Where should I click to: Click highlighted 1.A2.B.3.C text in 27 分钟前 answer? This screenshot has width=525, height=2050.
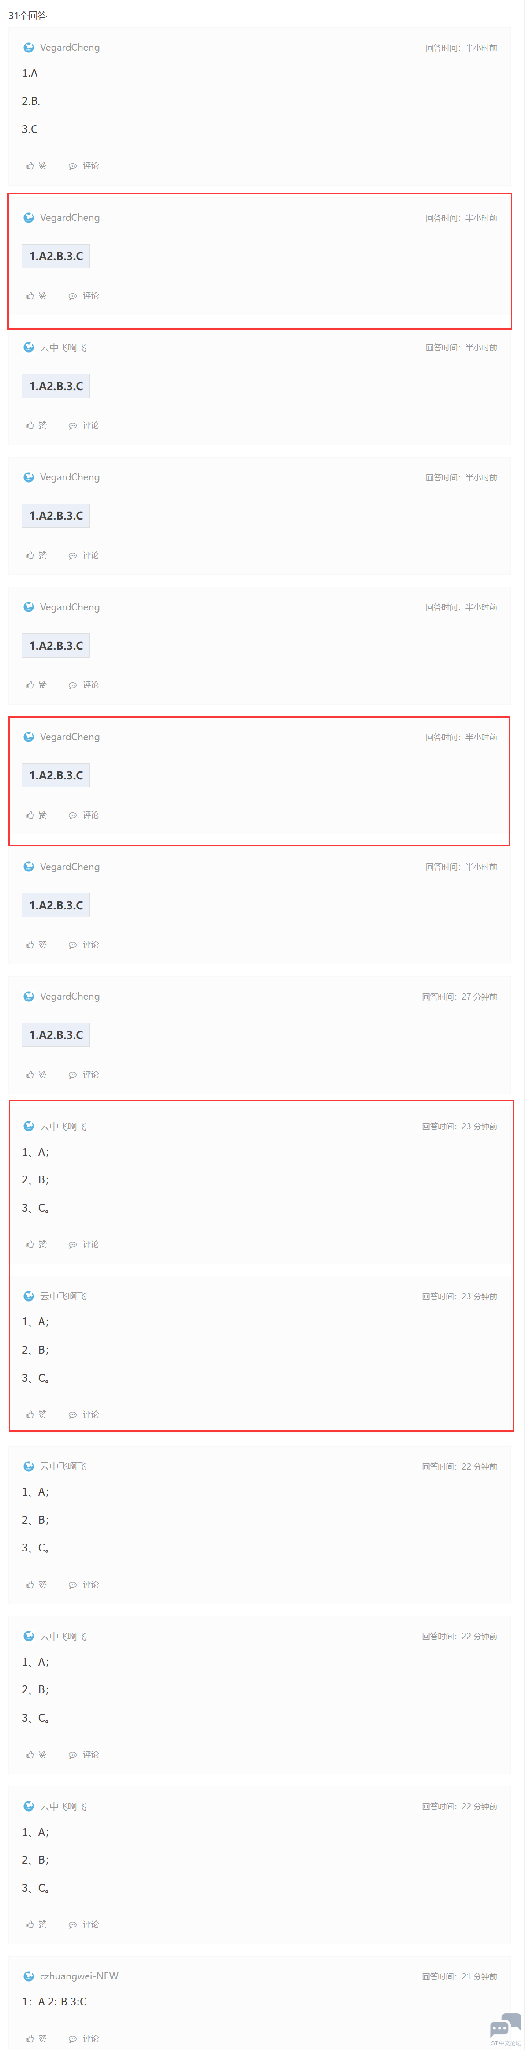(x=56, y=1034)
